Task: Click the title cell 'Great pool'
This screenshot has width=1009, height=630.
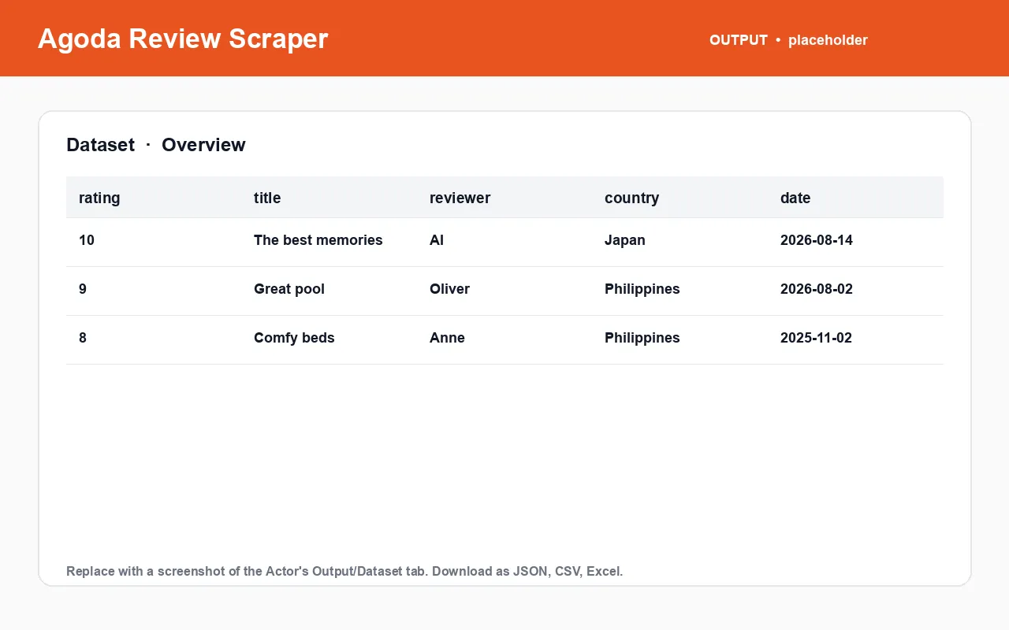Action: click(289, 289)
